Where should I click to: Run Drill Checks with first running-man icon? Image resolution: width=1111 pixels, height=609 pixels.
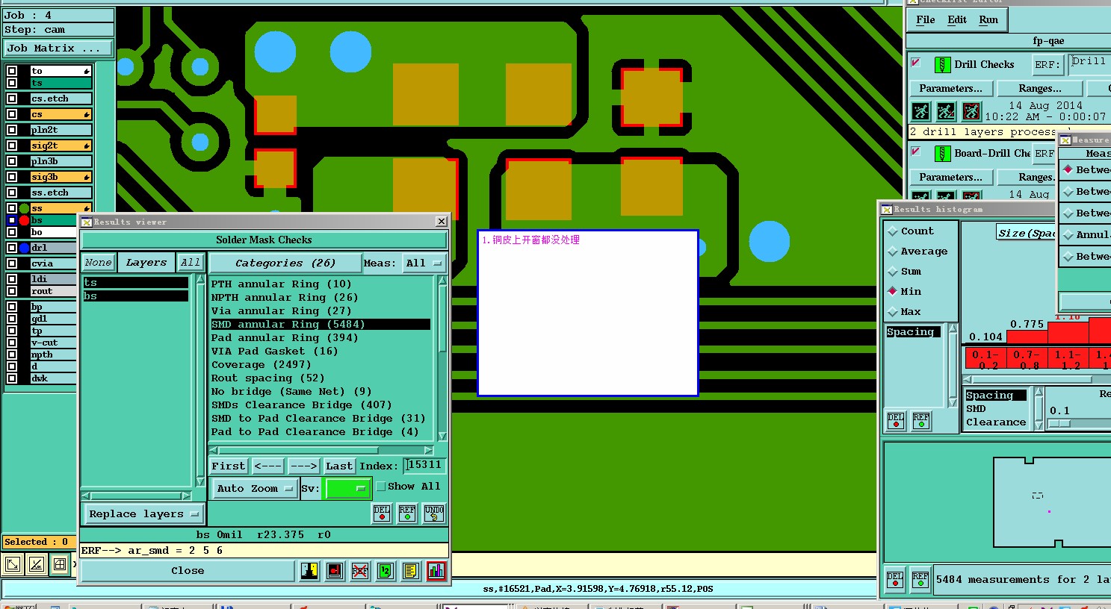pyautogui.click(x=921, y=112)
